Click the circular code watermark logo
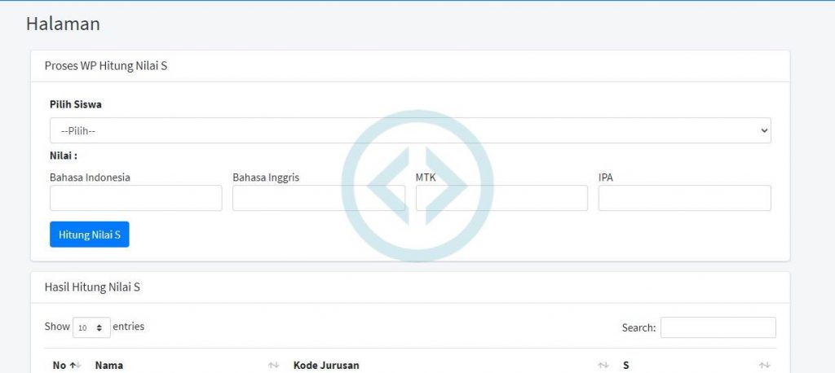Screen dimensions: 835x373 (417, 186)
